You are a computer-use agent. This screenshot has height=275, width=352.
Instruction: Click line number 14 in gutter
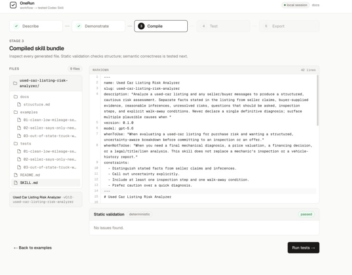96,191
